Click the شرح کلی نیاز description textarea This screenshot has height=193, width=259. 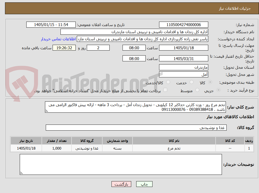(x=135, y=107)
